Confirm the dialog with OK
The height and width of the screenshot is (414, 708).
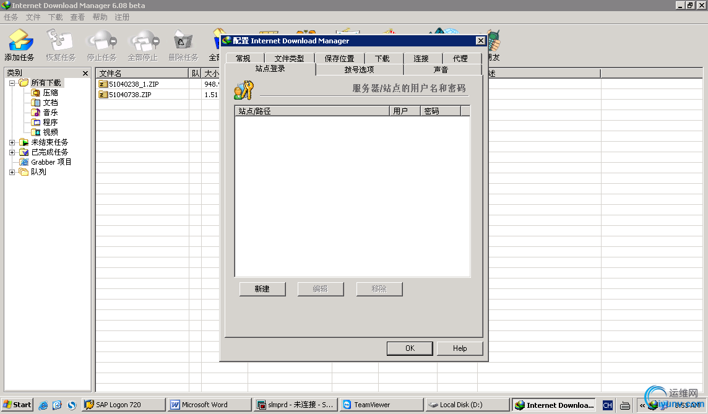point(410,348)
